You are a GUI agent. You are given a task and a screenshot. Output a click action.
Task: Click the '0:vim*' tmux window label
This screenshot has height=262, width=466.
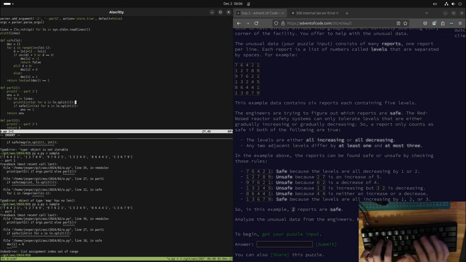coord(10,259)
